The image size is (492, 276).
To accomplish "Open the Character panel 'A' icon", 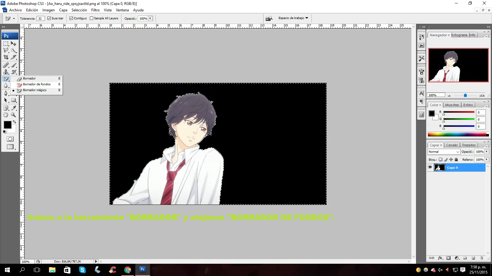I will click(x=421, y=93).
